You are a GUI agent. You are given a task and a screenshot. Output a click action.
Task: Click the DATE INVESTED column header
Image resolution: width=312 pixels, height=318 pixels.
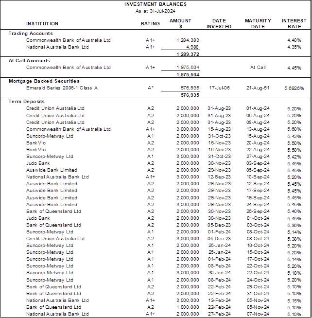point(219,23)
